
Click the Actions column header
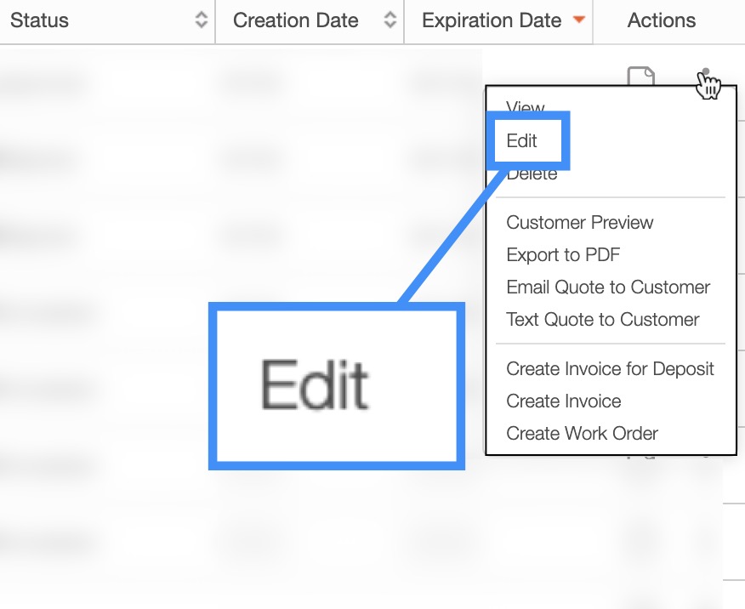click(661, 20)
